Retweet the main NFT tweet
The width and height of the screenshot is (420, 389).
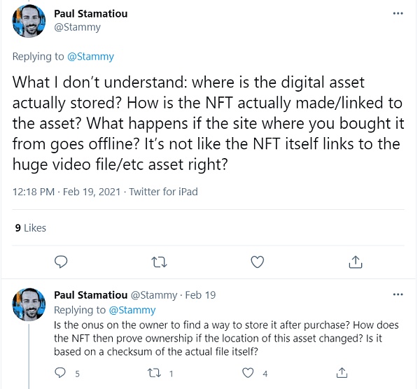(x=159, y=262)
